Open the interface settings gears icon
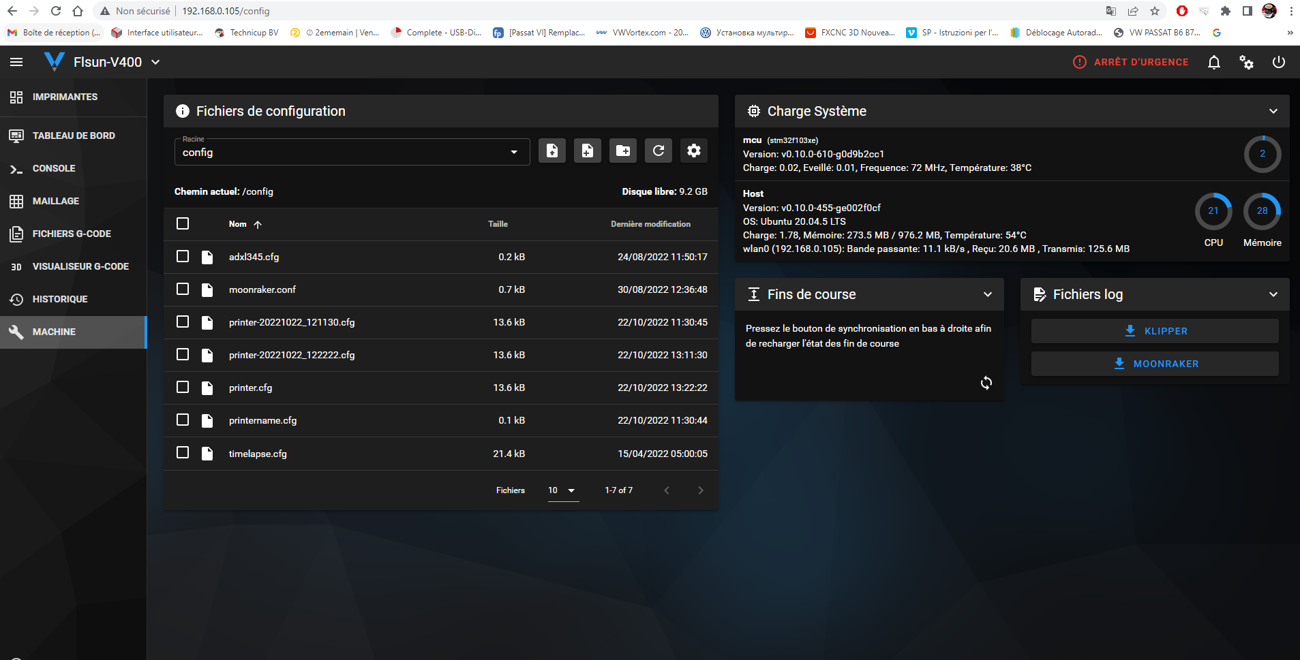This screenshot has height=660, width=1300. pyautogui.click(x=1246, y=62)
